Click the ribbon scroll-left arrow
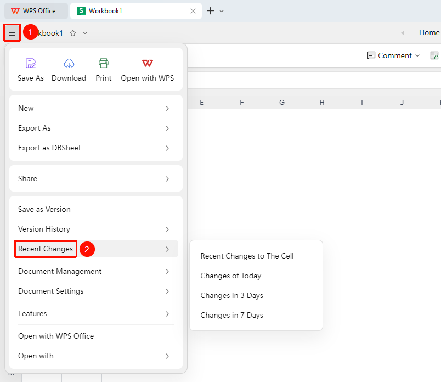Image resolution: width=441 pixels, height=382 pixels. [403, 33]
